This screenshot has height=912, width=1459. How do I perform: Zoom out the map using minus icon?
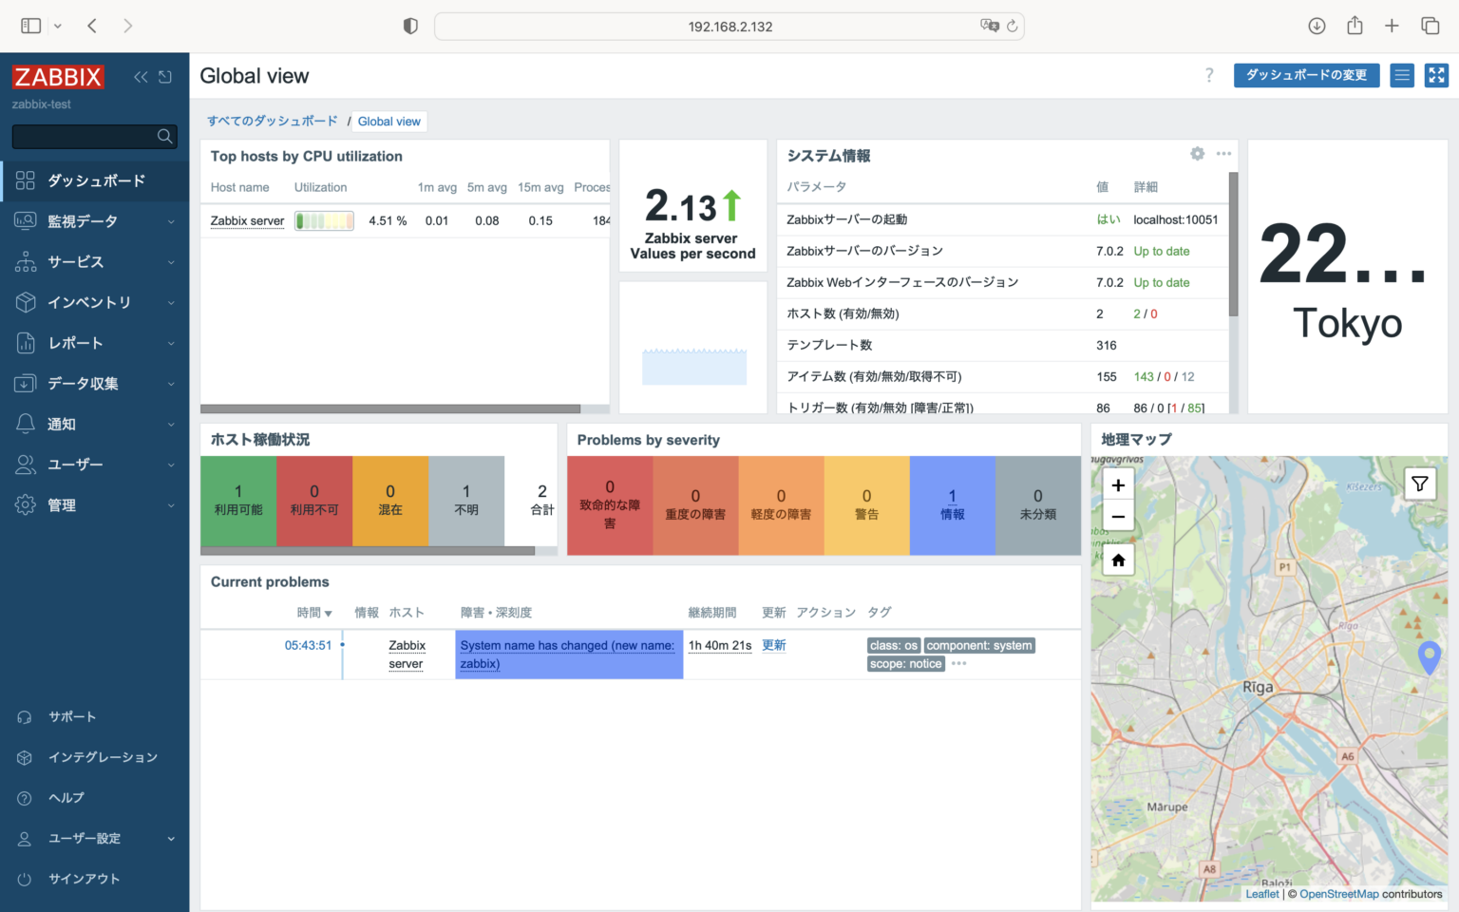tap(1118, 516)
